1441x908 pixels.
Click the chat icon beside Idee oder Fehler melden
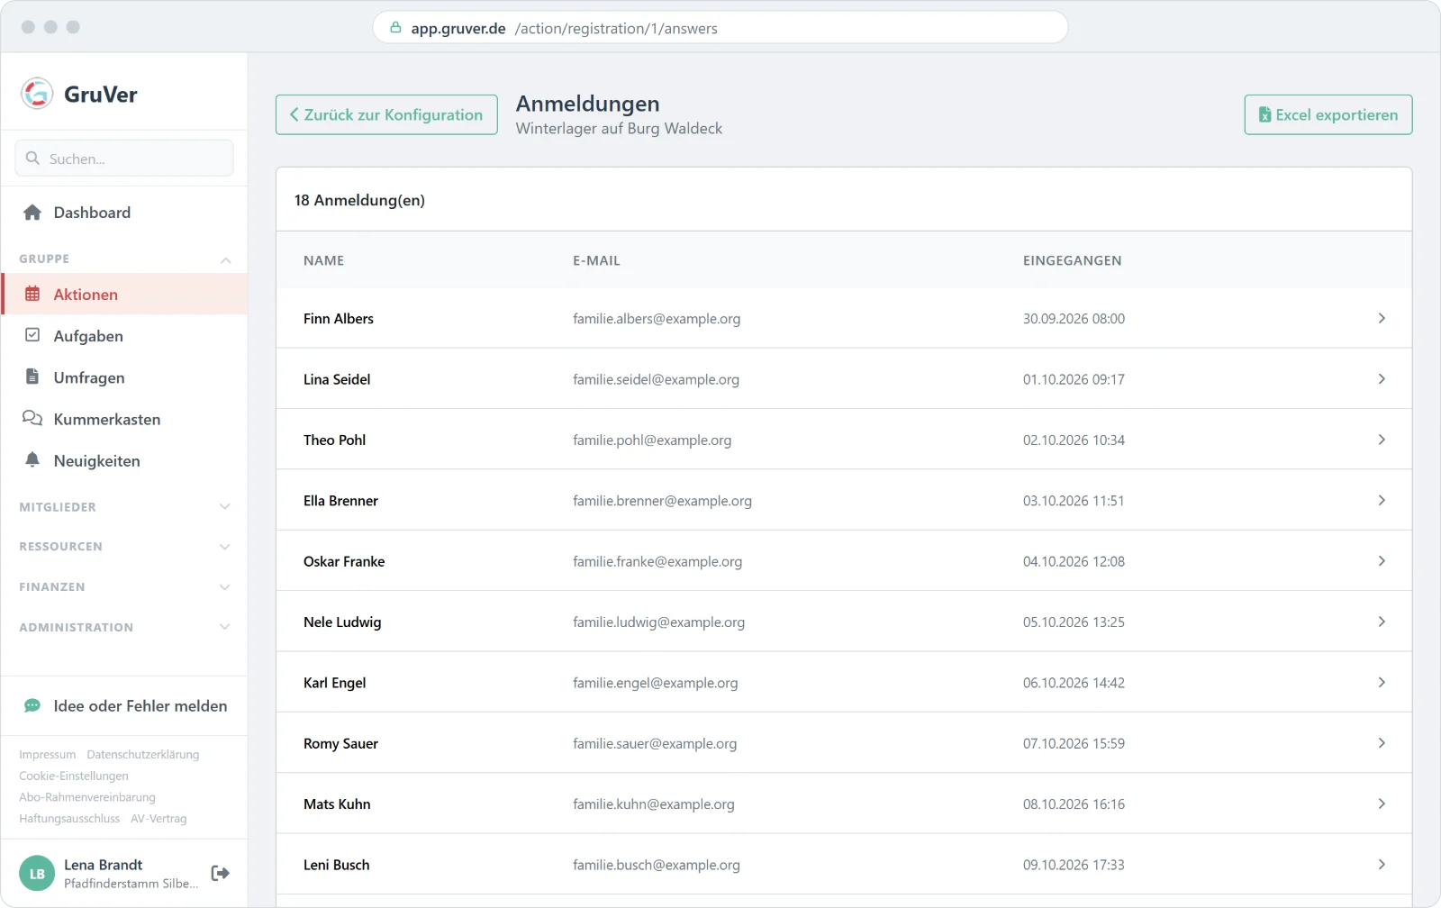(32, 705)
